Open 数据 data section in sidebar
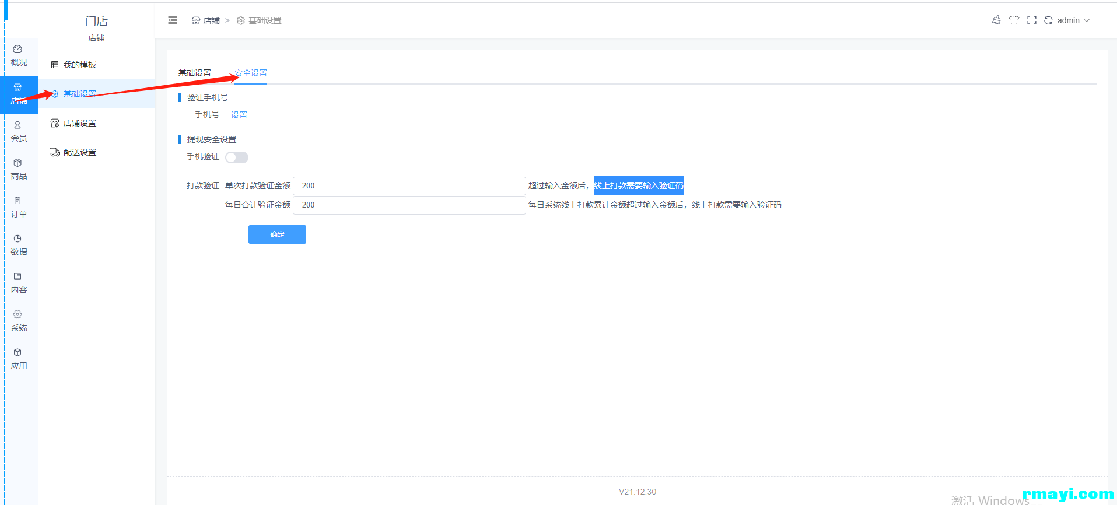The height and width of the screenshot is (505, 1117). pos(19,245)
